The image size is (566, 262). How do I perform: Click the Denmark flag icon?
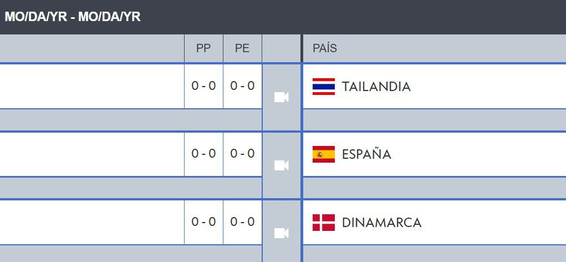[x=324, y=223]
